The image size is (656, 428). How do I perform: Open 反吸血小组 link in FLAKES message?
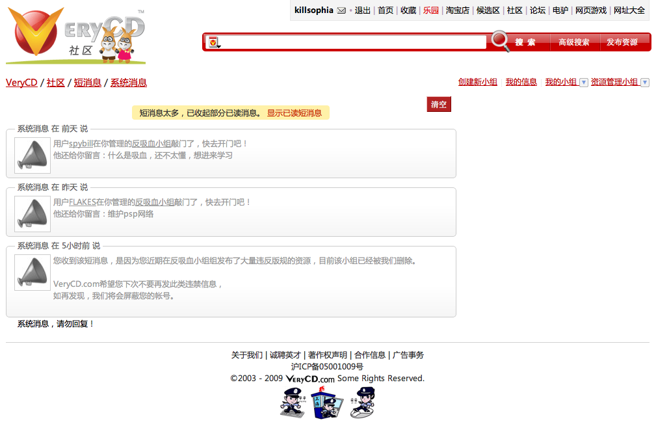coord(154,202)
